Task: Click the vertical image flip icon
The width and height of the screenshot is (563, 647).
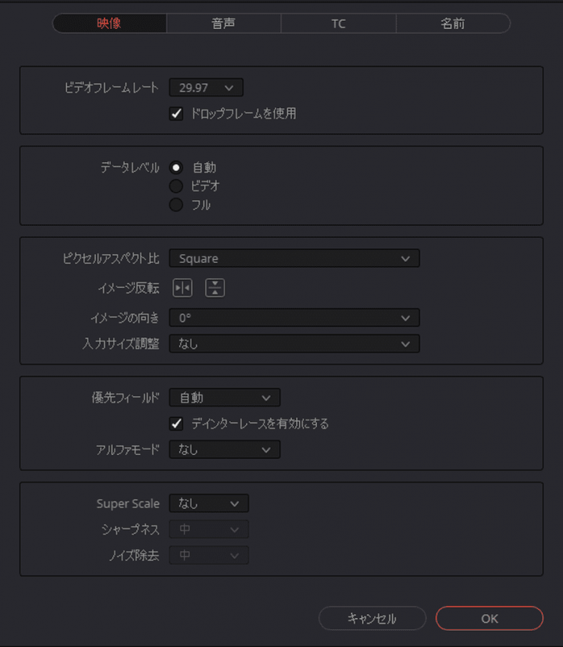Action: (215, 288)
